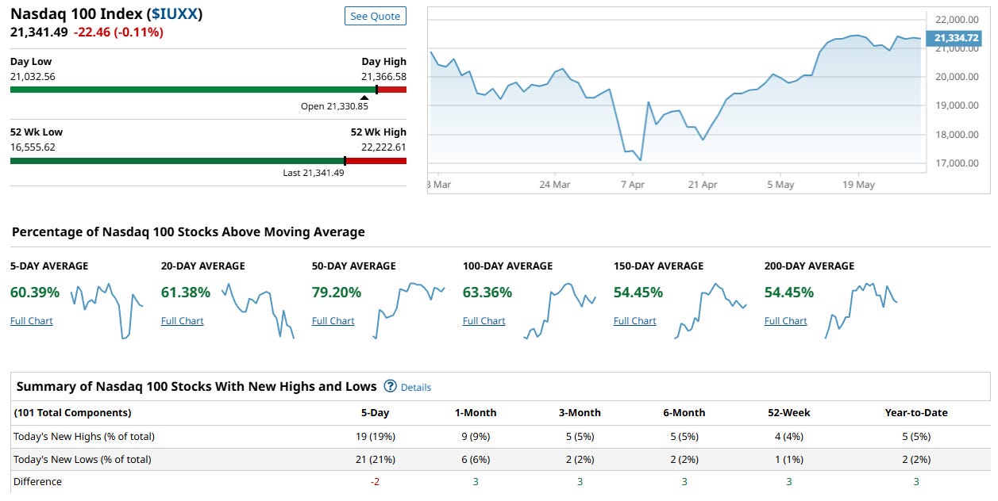Click the 52-Week column header

coord(788,413)
